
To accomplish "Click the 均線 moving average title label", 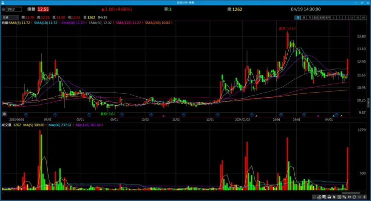I will pyautogui.click(x=5, y=23).
